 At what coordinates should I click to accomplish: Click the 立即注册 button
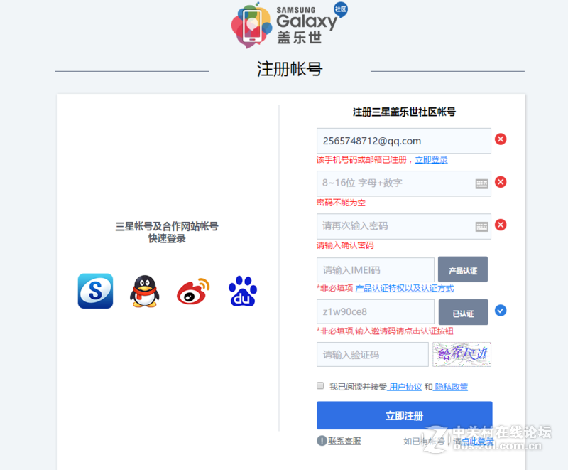(x=404, y=415)
